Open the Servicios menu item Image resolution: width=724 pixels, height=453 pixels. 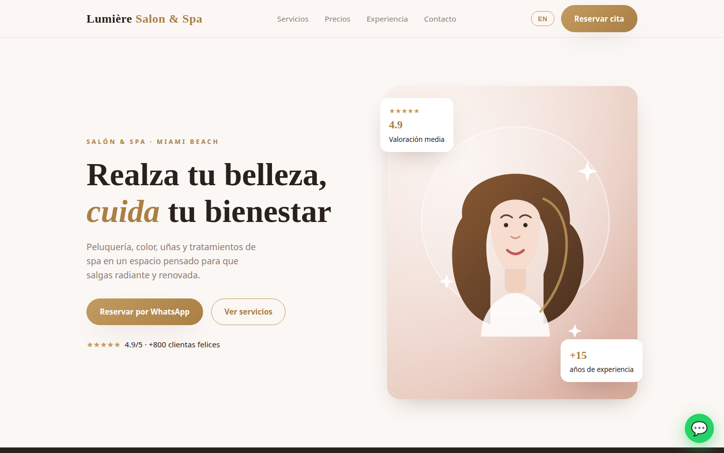(x=293, y=19)
